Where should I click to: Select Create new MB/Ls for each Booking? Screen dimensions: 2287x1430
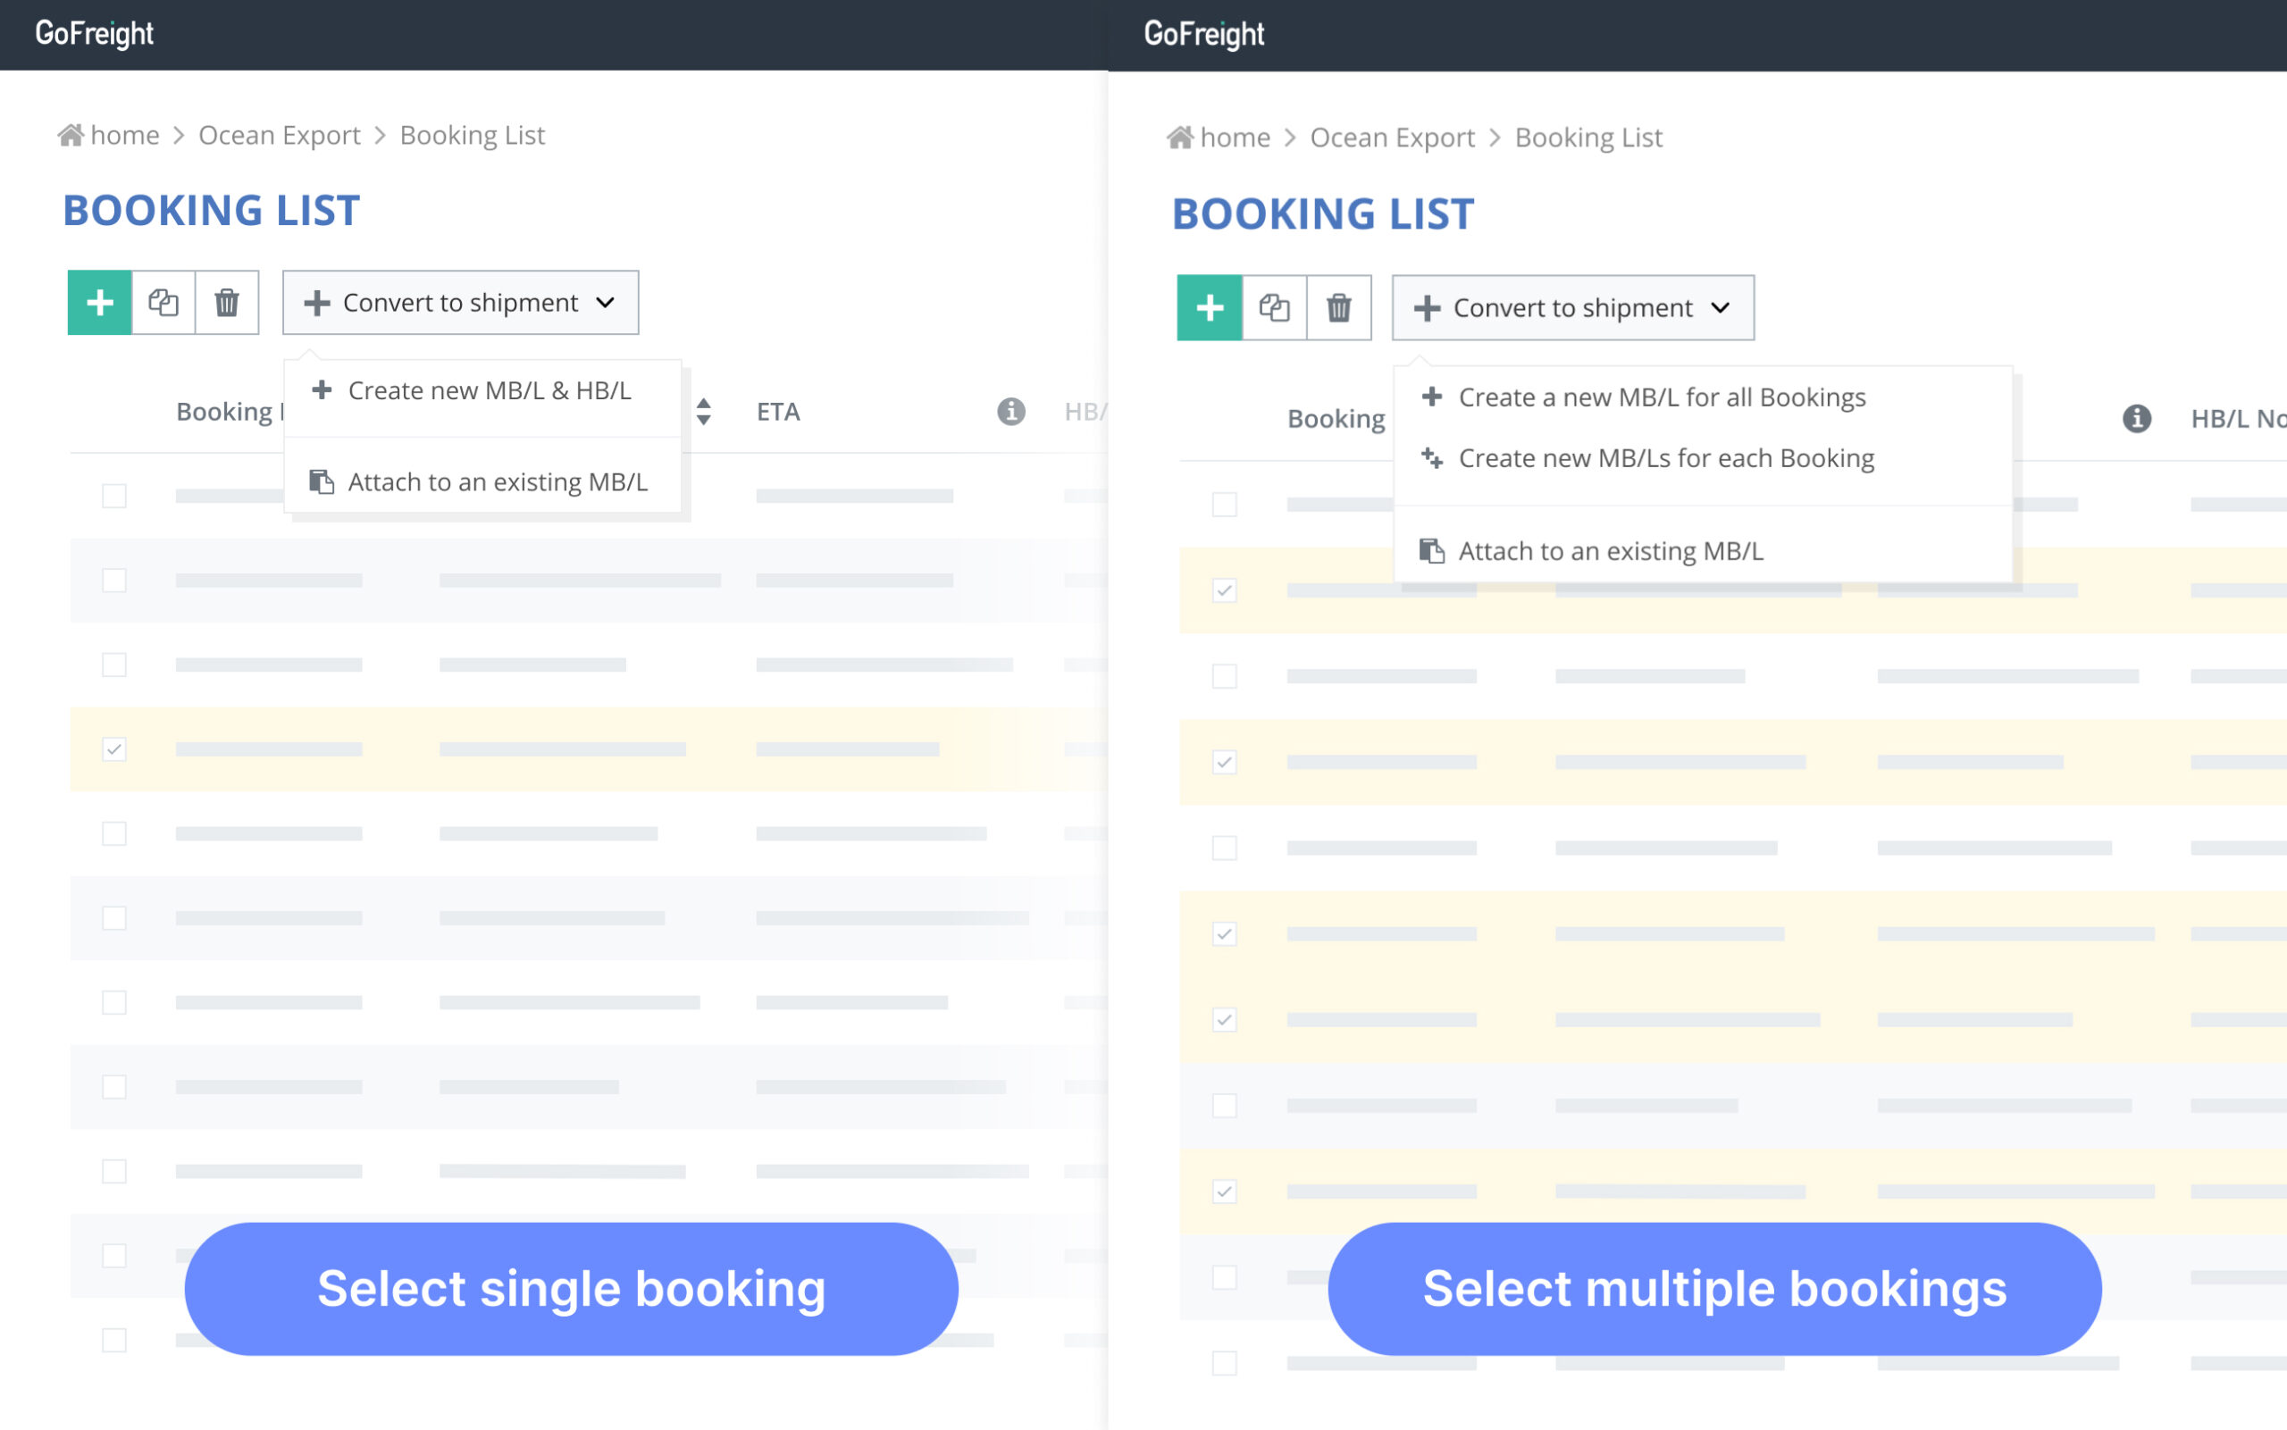click(1664, 459)
